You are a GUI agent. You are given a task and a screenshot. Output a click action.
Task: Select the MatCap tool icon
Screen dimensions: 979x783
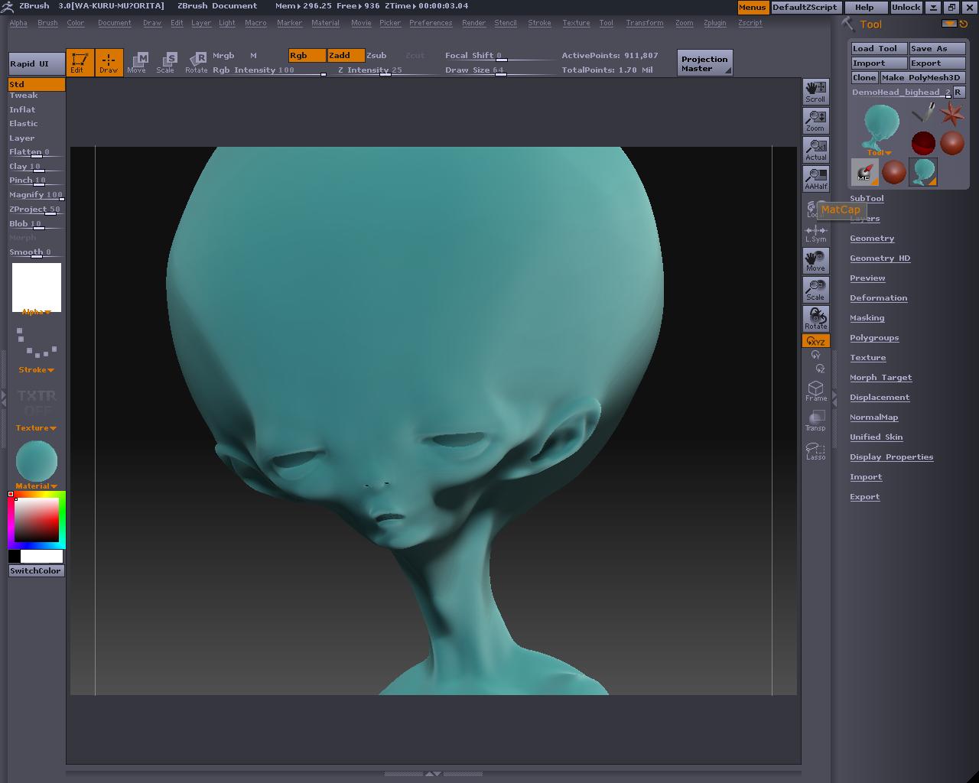point(864,172)
